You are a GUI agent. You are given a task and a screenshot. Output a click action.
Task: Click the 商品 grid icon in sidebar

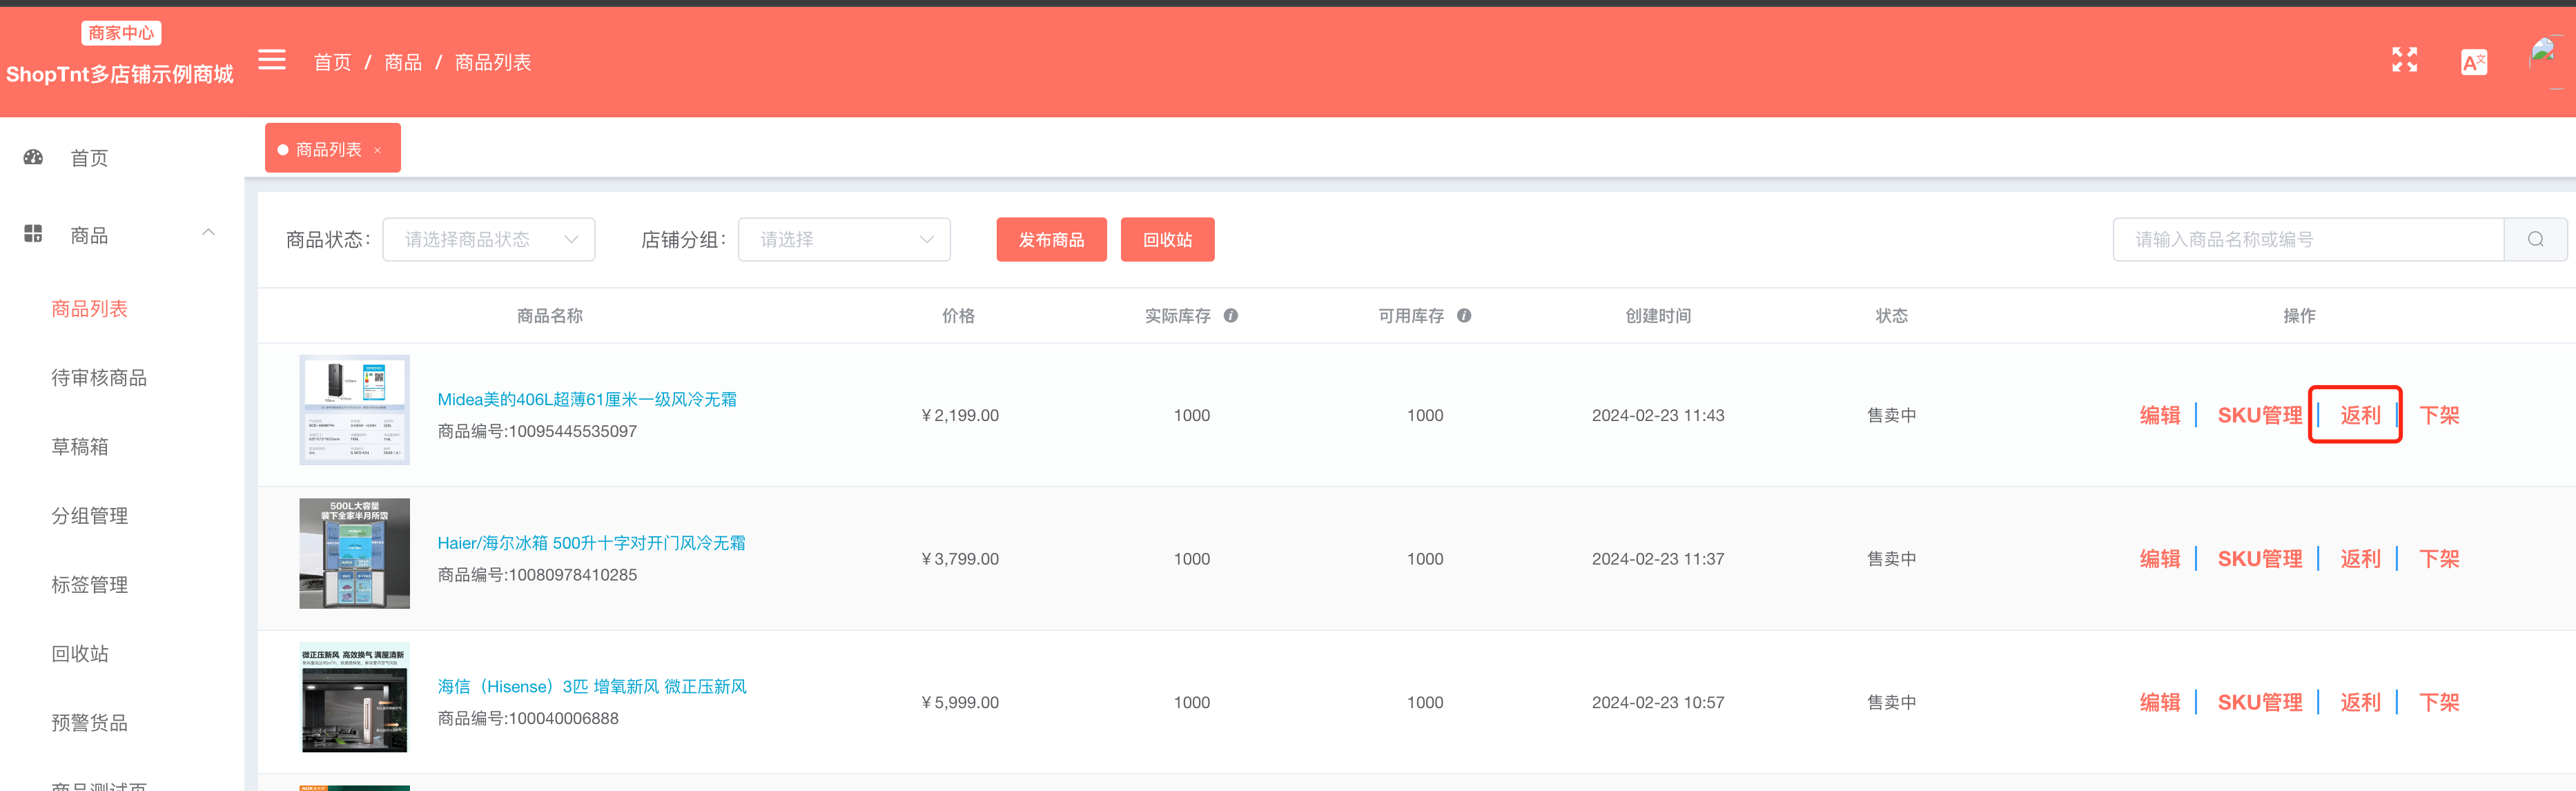point(33,234)
